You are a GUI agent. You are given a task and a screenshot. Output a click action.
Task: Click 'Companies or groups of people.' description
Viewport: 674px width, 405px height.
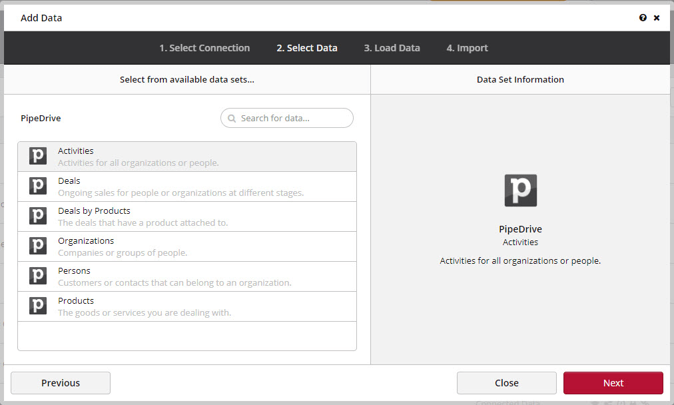123,253
